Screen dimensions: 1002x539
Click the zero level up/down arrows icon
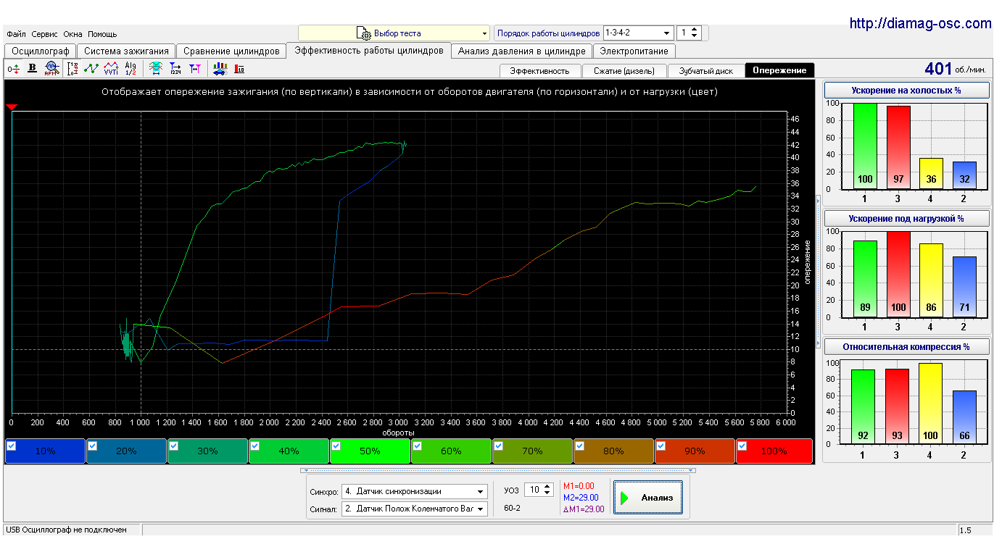(14, 69)
